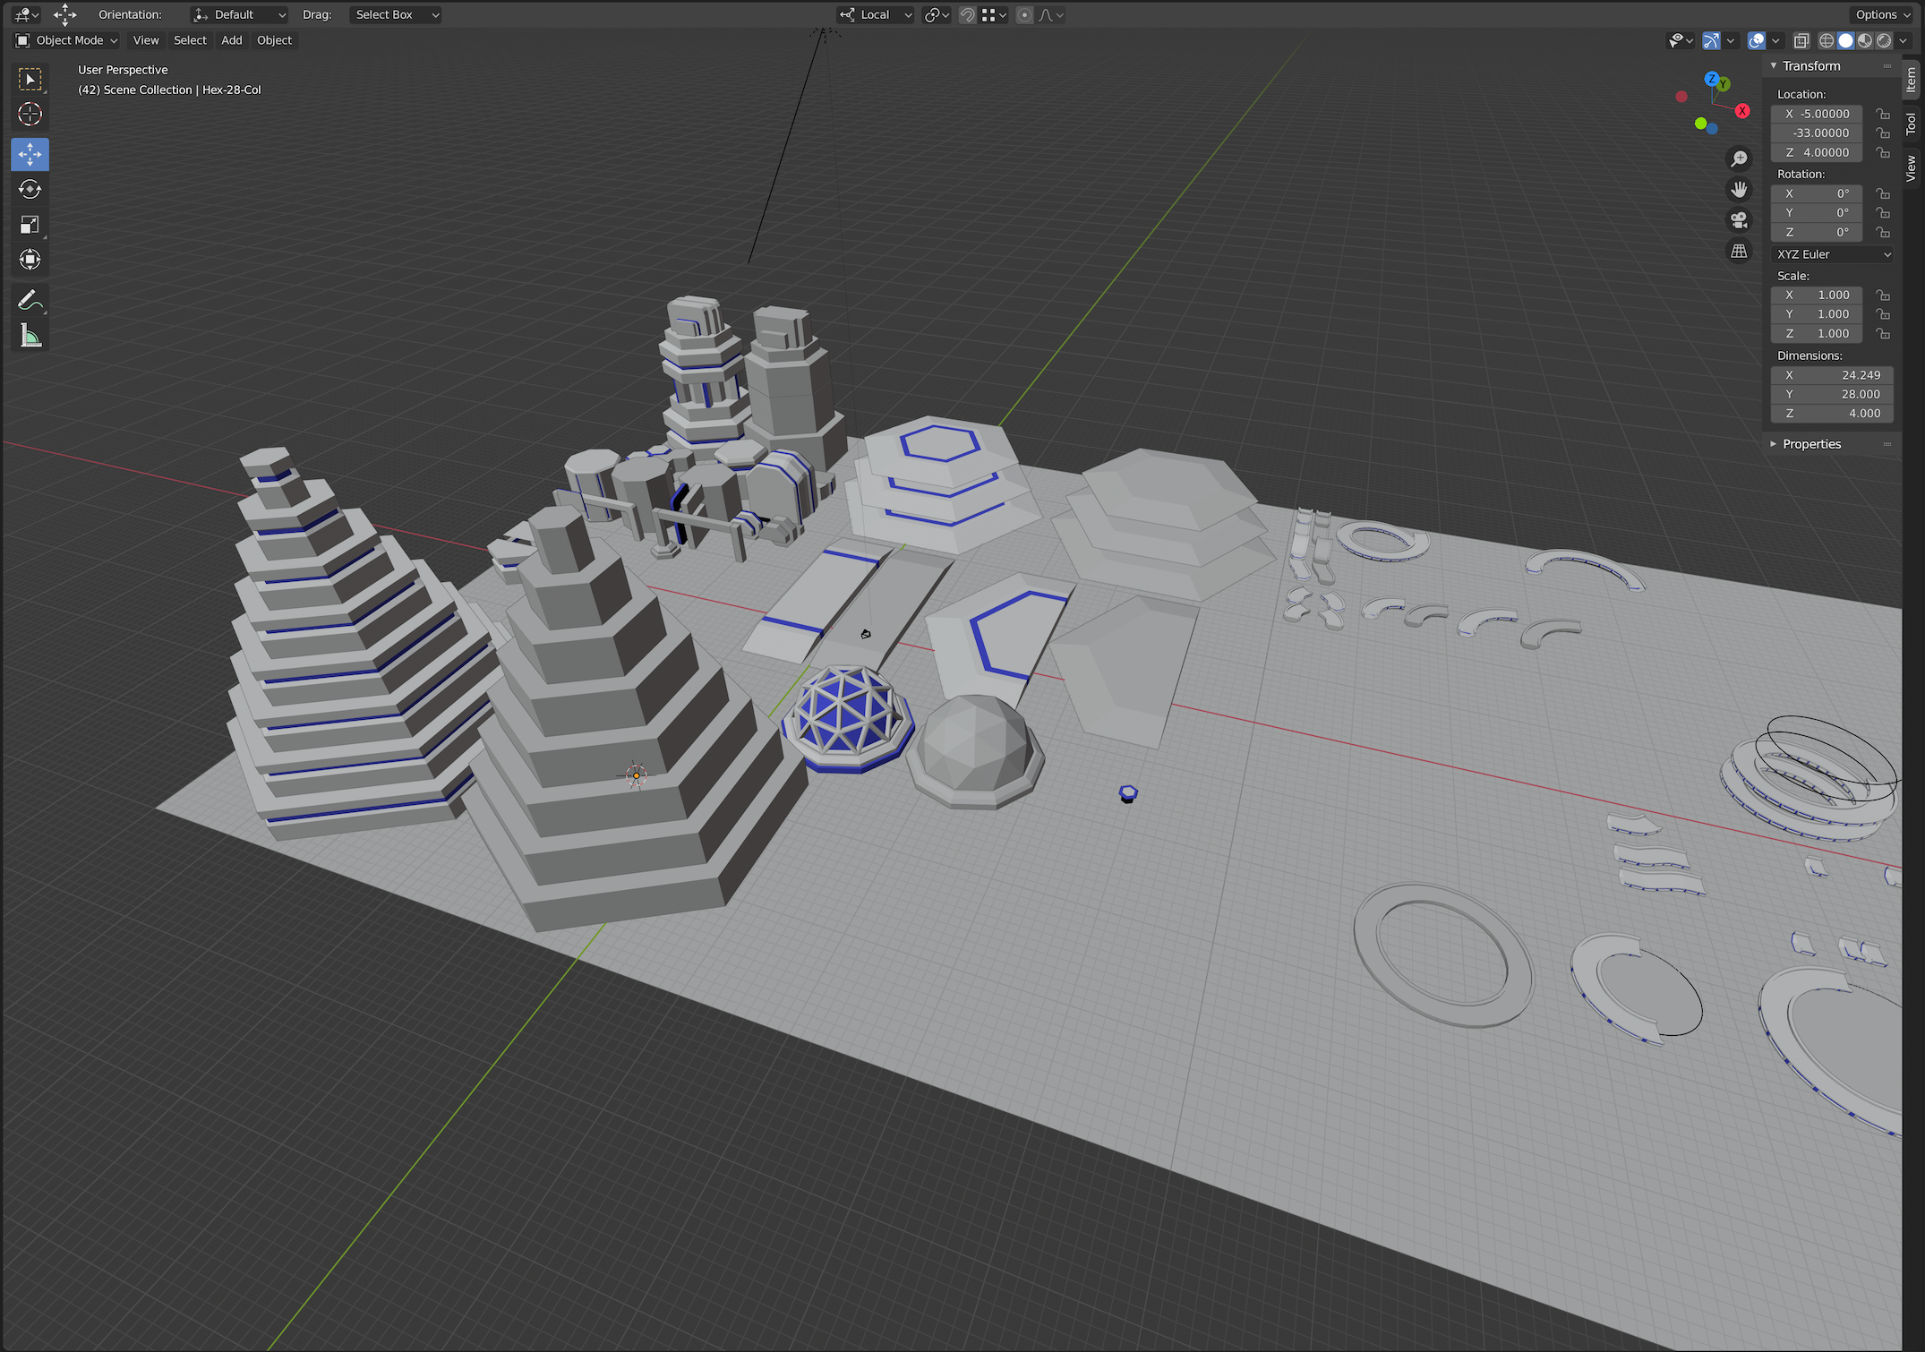This screenshot has height=1352, width=1925.
Task: Switch to orthographic grid view button
Action: tap(1739, 252)
